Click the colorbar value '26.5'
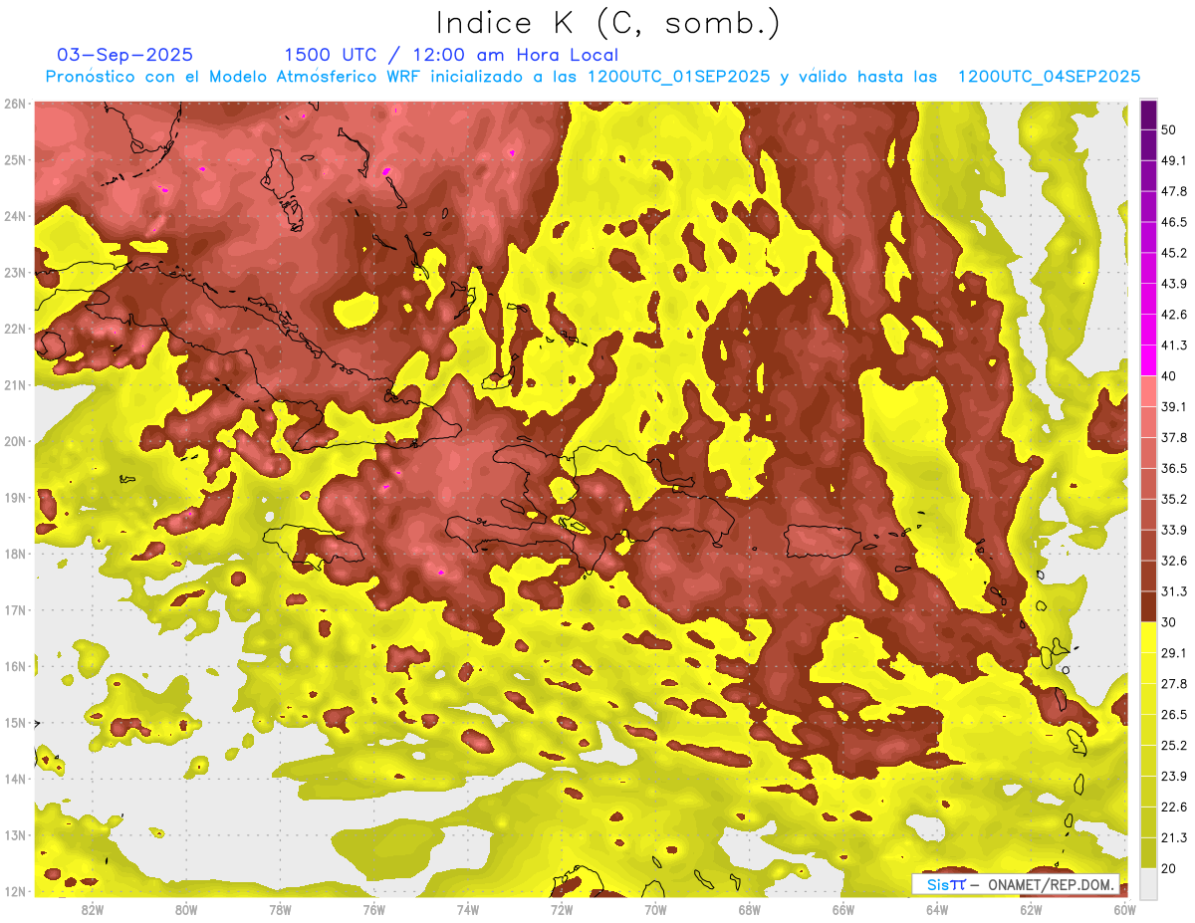1195x923 pixels. (x=1173, y=715)
